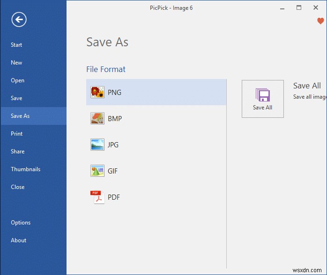Click the large Save All title text
Screen dimensions: 327x275
(x=307, y=86)
